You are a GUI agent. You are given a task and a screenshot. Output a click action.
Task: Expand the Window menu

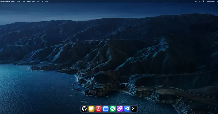tap(40, 1)
